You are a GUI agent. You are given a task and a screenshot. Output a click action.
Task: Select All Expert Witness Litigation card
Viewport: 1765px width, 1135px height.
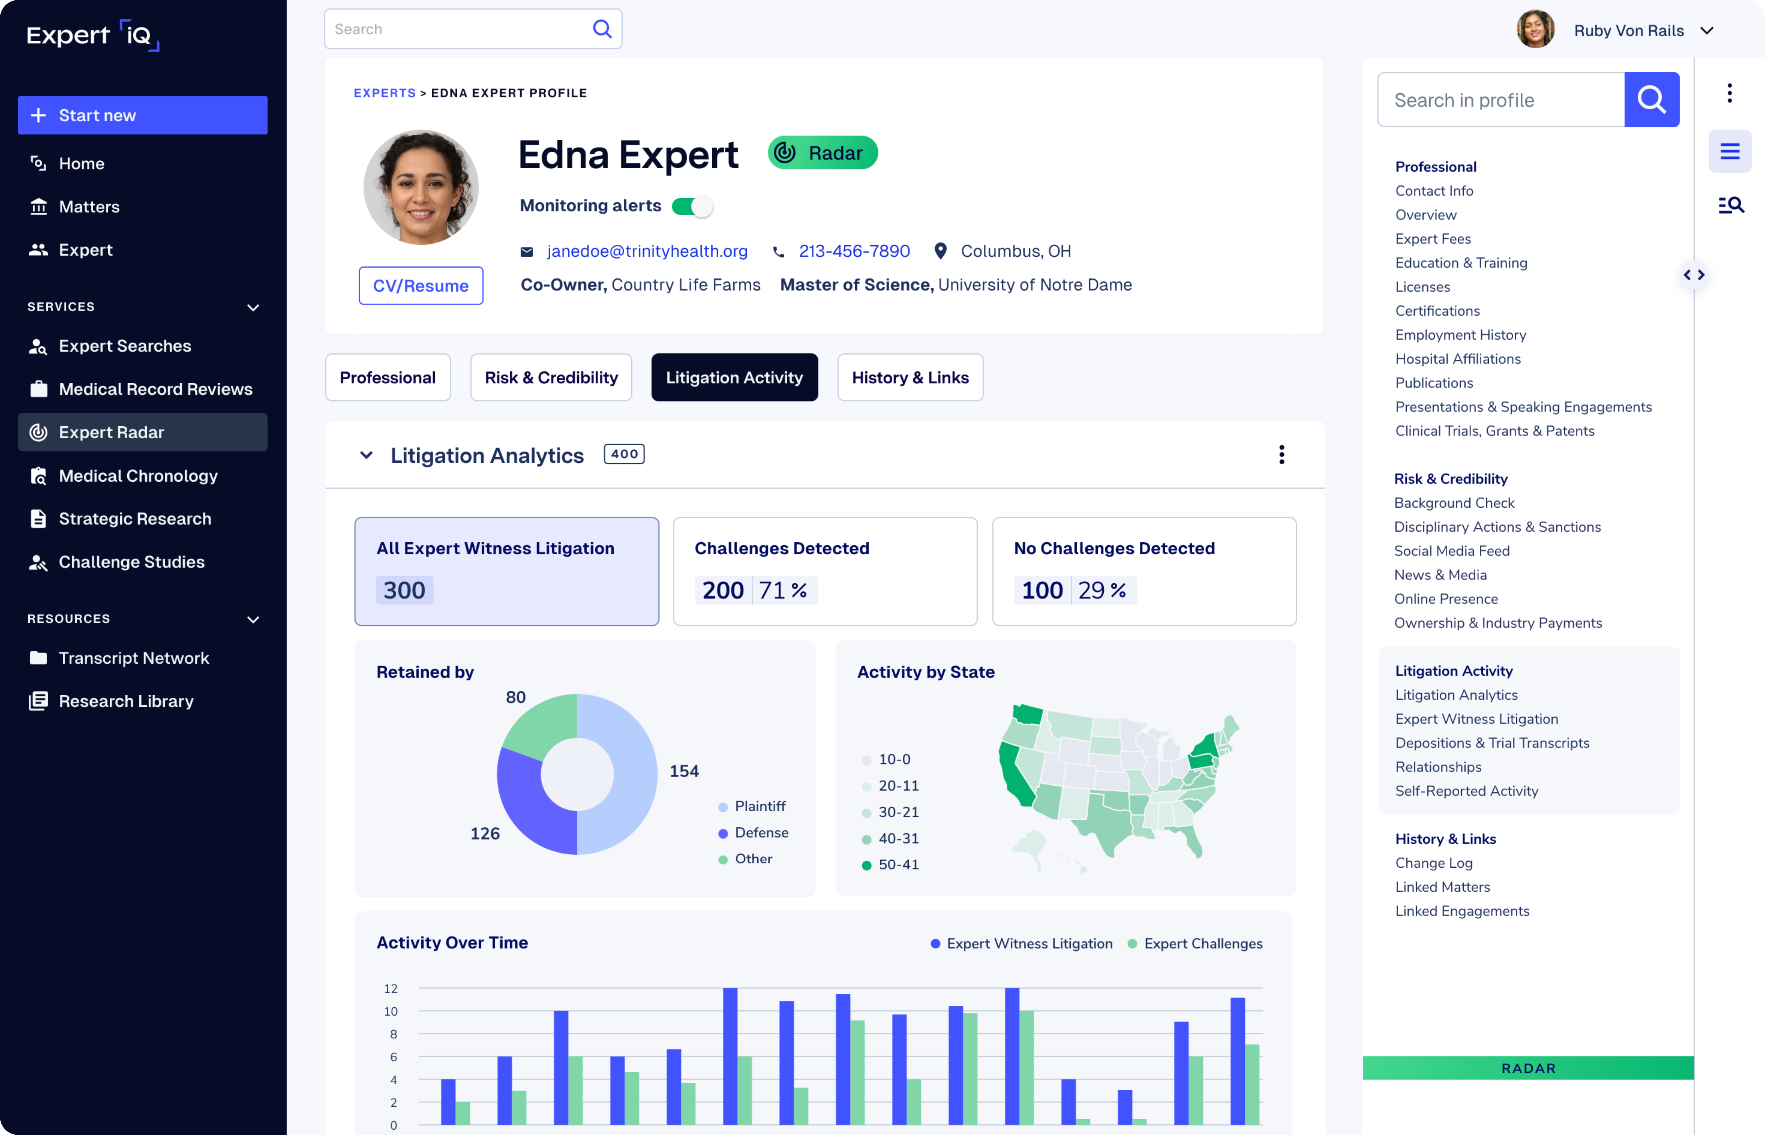(507, 571)
